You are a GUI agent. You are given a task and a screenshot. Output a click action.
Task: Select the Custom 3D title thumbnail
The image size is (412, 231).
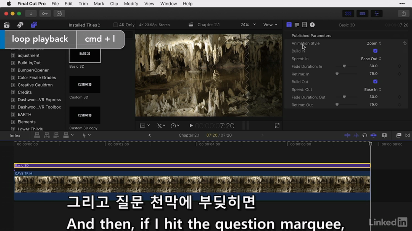[85, 84]
